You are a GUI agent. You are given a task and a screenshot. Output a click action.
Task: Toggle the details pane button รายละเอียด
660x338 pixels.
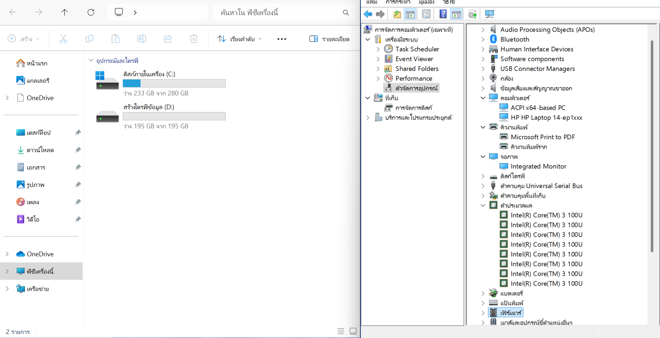click(x=329, y=39)
